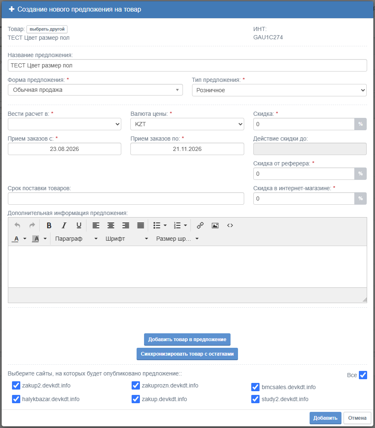Toggle bold formatting in the editor
The width and height of the screenshot is (375, 428).
point(49,225)
